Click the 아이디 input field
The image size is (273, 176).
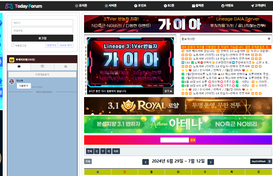(x=42, y=23)
